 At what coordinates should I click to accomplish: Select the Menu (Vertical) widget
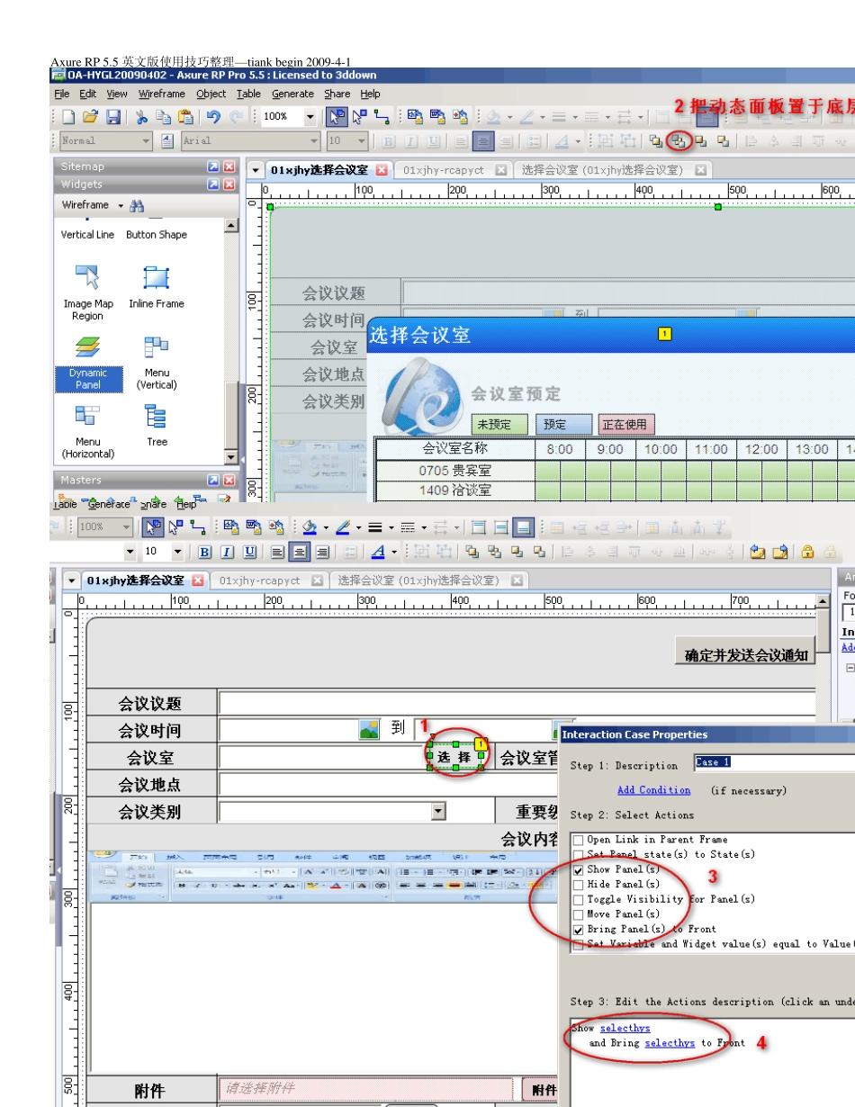pos(157,362)
